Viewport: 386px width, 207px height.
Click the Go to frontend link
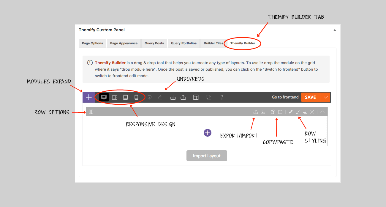[285, 97]
